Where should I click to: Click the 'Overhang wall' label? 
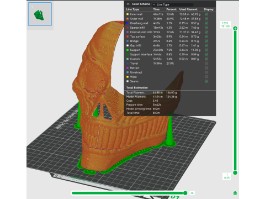point(139,23)
